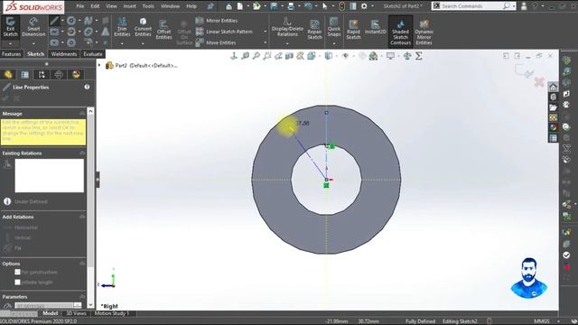The image size is (578, 325).
Task: Open the Tools menu
Action: point(148,6)
